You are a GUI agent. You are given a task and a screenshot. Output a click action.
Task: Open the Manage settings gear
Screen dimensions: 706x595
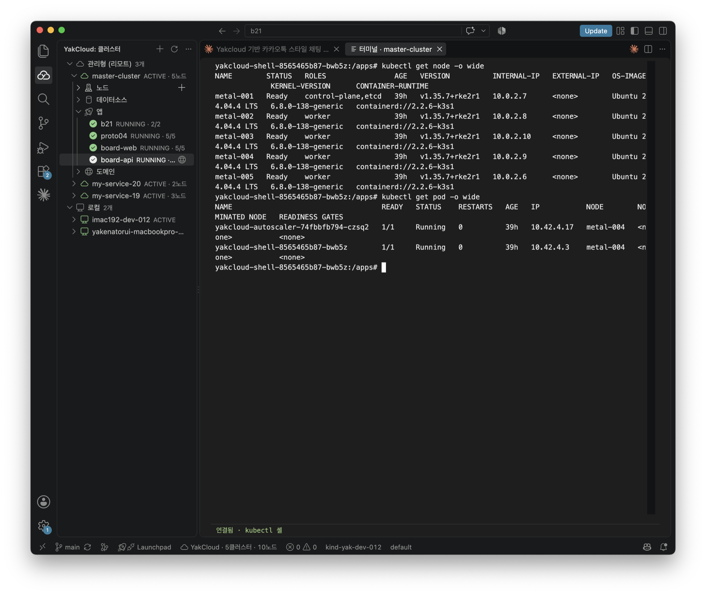44,526
